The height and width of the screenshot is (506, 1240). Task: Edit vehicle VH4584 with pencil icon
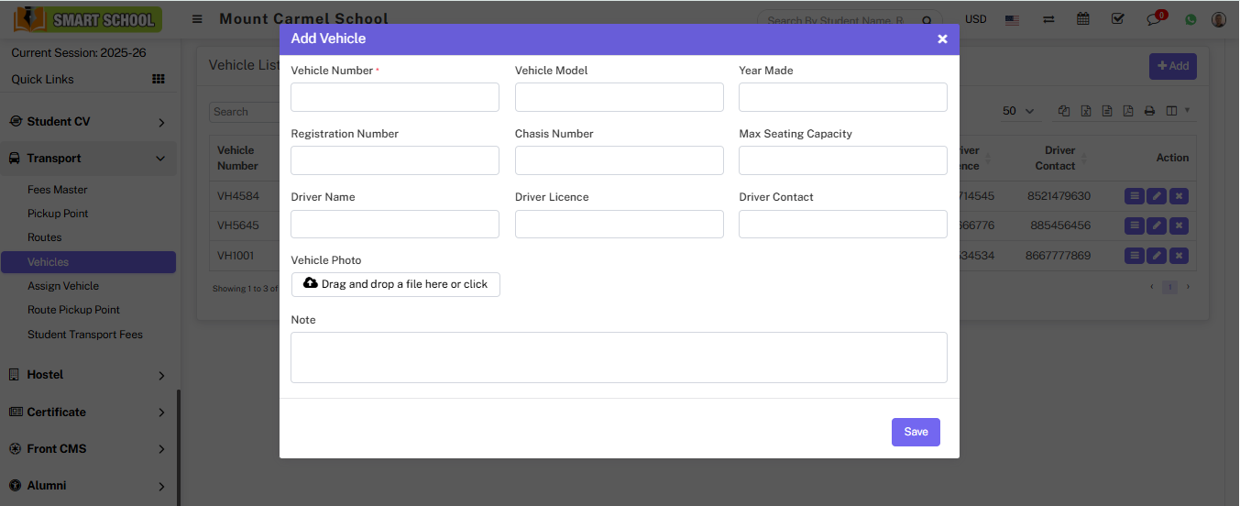(x=1157, y=196)
